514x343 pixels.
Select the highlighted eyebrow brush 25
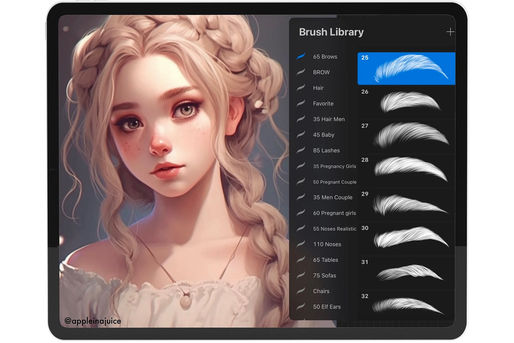[x=406, y=69]
